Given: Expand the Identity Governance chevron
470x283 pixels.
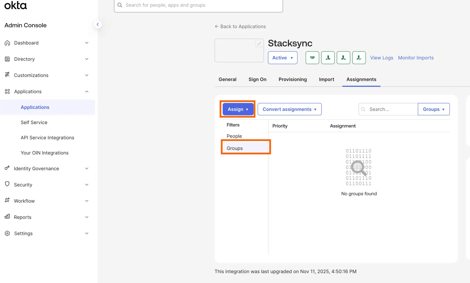Looking at the screenshot, I should pos(87,168).
